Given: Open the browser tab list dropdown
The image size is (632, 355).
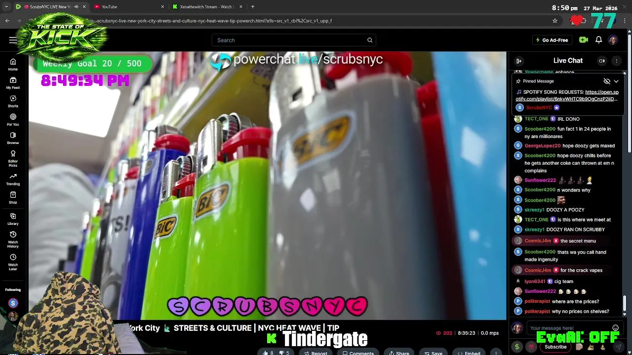Looking at the screenshot, I should (x=6, y=7).
